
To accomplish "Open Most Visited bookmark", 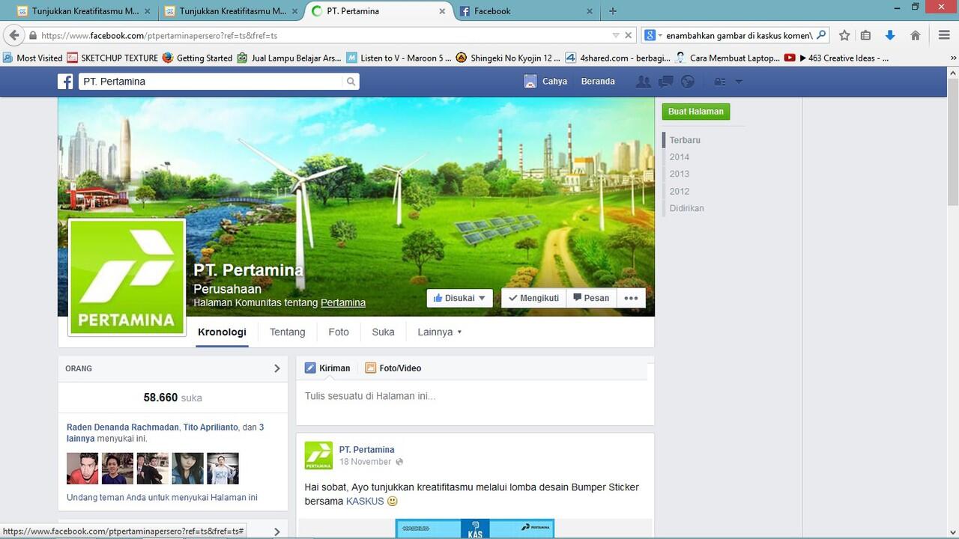I will [32, 58].
